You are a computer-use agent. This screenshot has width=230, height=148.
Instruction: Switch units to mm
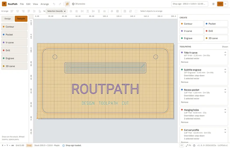[220, 4]
